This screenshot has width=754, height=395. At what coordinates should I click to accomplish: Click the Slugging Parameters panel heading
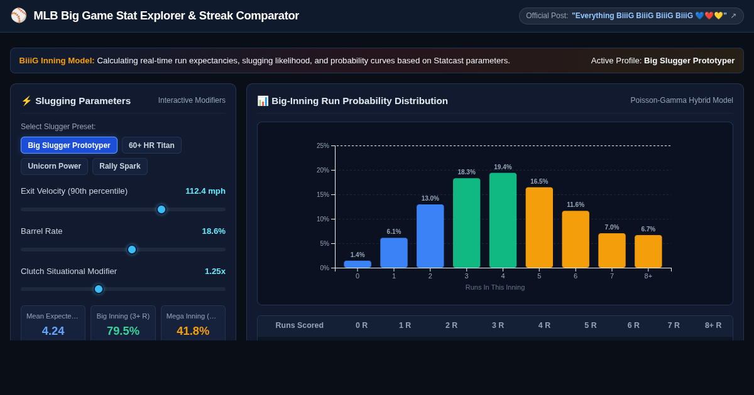point(76,100)
